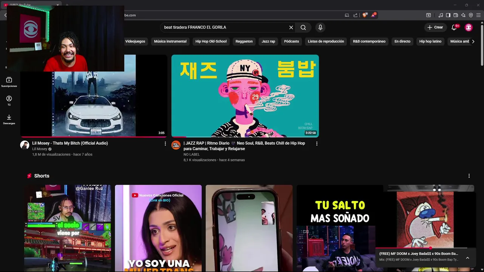Select the Listas de reproducción chip
The height and width of the screenshot is (272, 484).
(326, 41)
